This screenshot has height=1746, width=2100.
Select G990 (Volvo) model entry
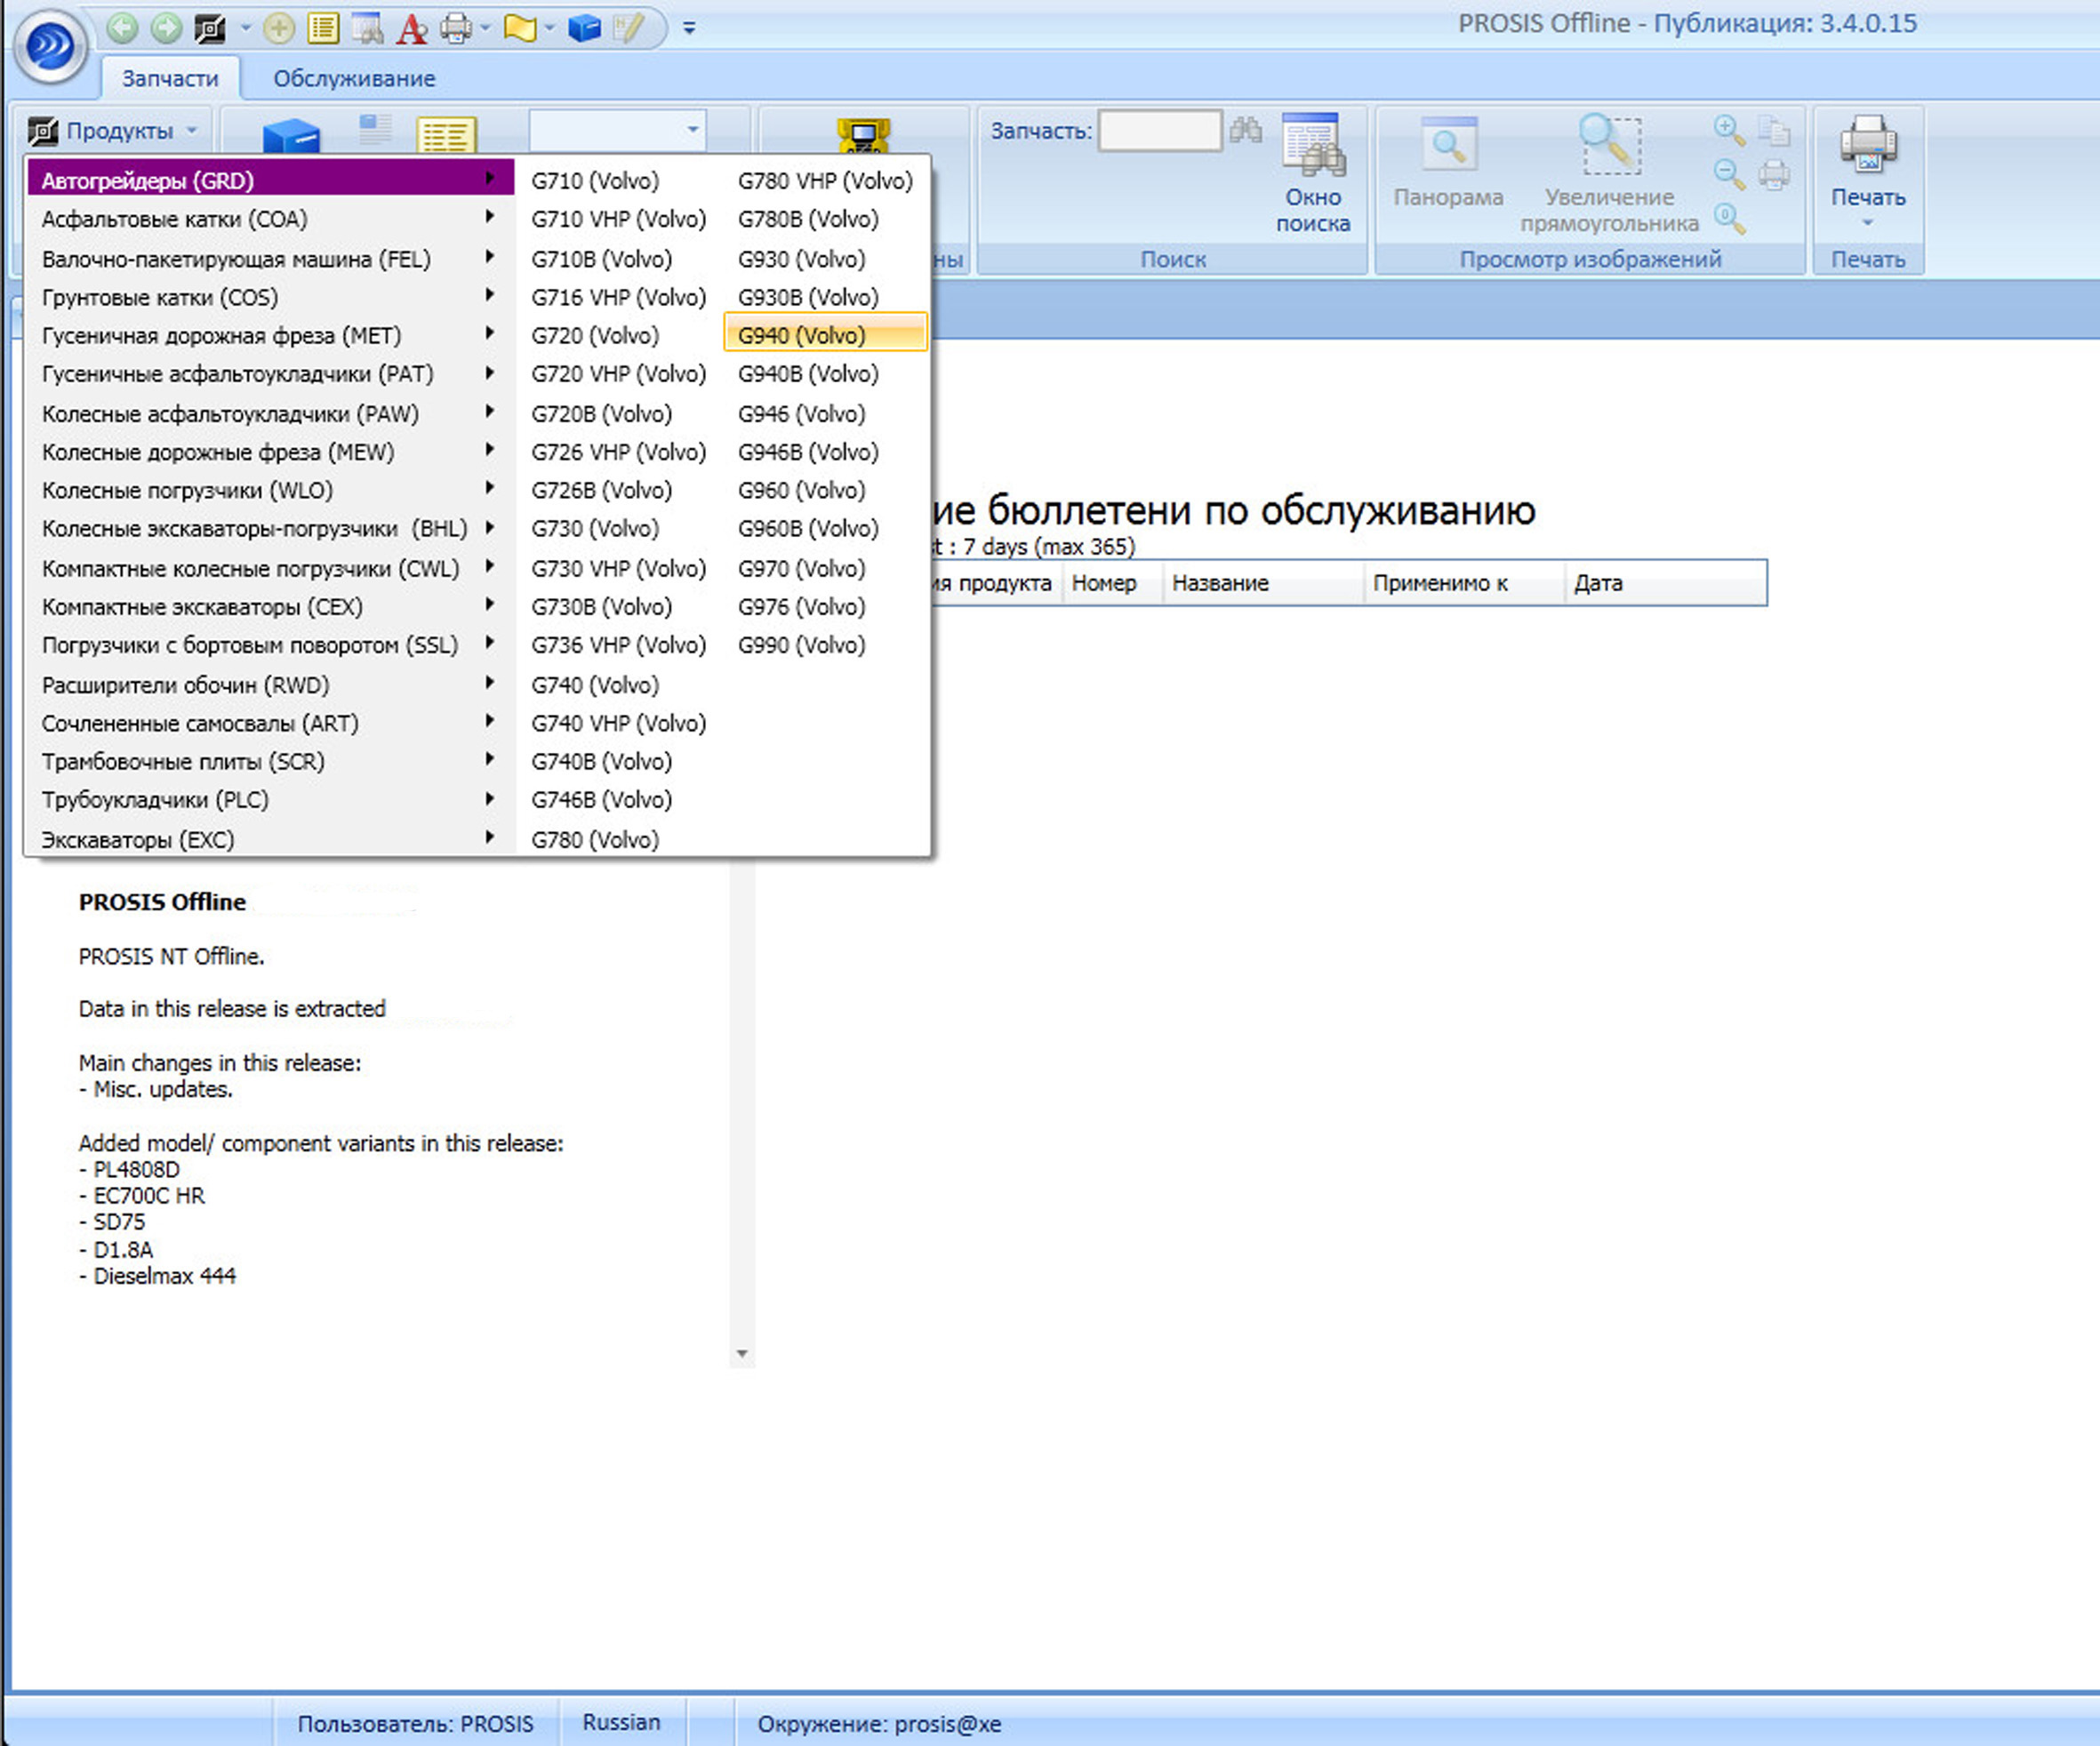tap(801, 645)
